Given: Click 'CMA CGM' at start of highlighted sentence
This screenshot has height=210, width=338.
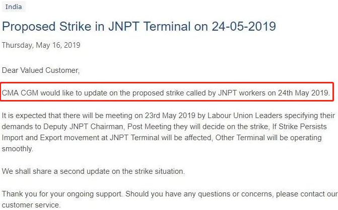Looking at the screenshot, I should [20, 93].
